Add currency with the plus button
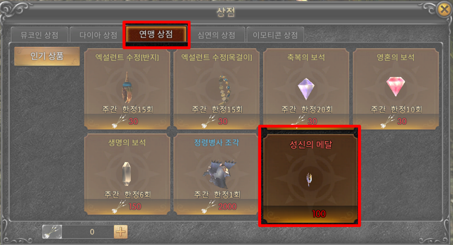 point(121,231)
